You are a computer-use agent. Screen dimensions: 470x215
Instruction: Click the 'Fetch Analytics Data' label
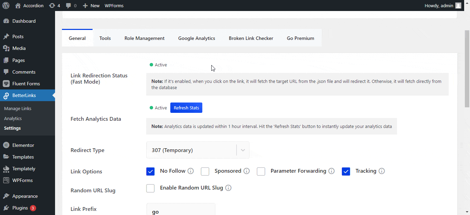click(x=96, y=119)
